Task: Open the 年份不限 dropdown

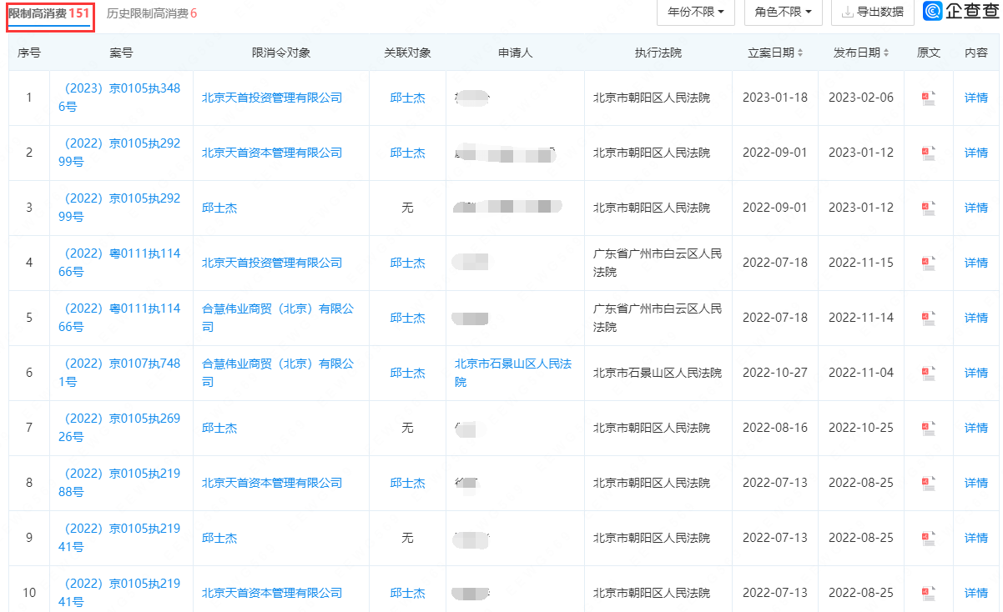Action: [696, 13]
